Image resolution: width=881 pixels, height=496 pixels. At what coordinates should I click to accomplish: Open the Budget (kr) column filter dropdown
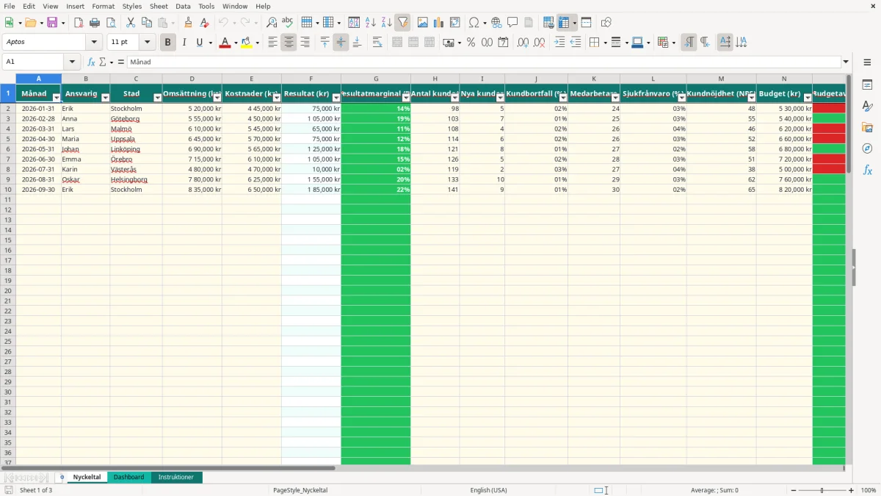pyautogui.click(x=808, y=98)
